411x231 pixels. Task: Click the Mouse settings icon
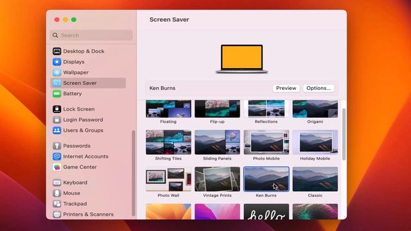point(57,193)
